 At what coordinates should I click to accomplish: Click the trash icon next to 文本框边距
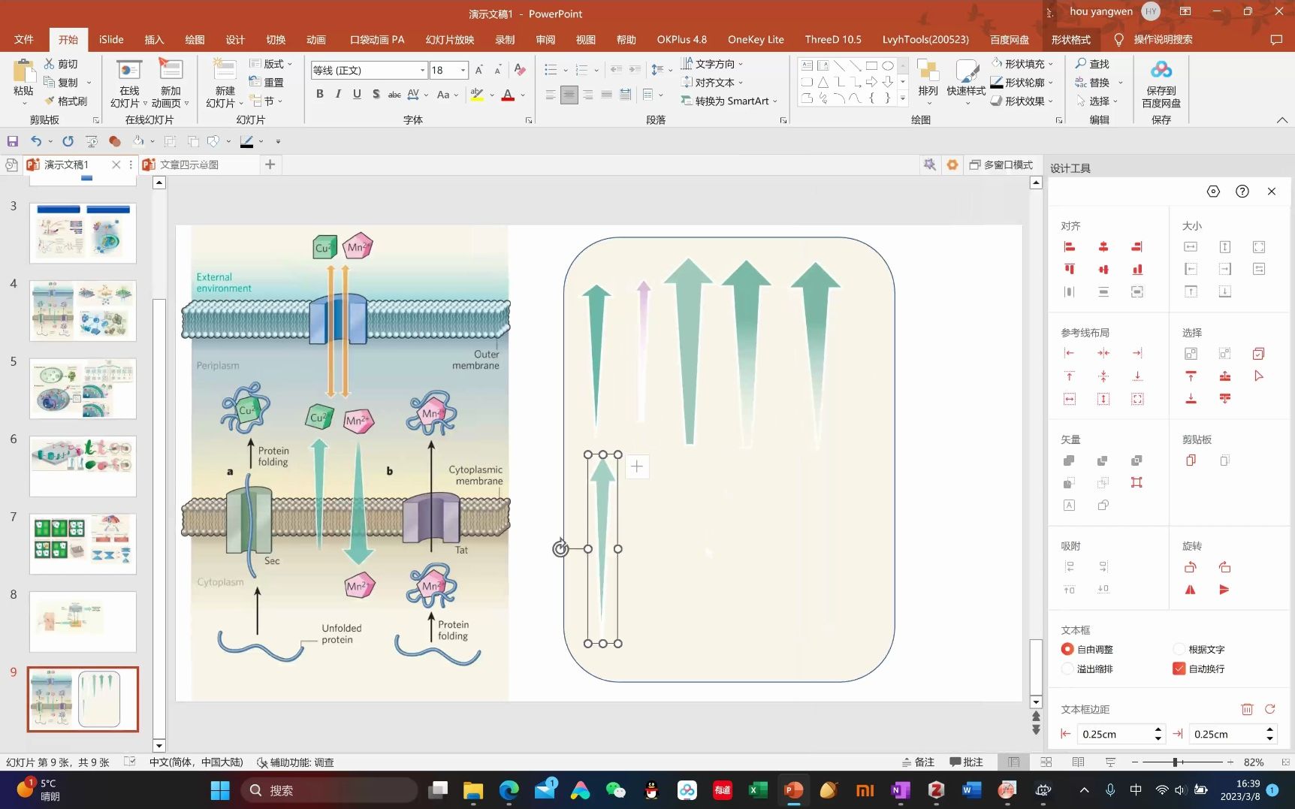tap(1247, 709)
